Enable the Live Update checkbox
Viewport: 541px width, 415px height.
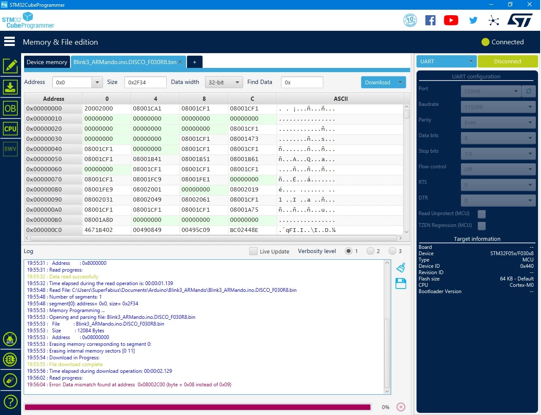[253, 251]
